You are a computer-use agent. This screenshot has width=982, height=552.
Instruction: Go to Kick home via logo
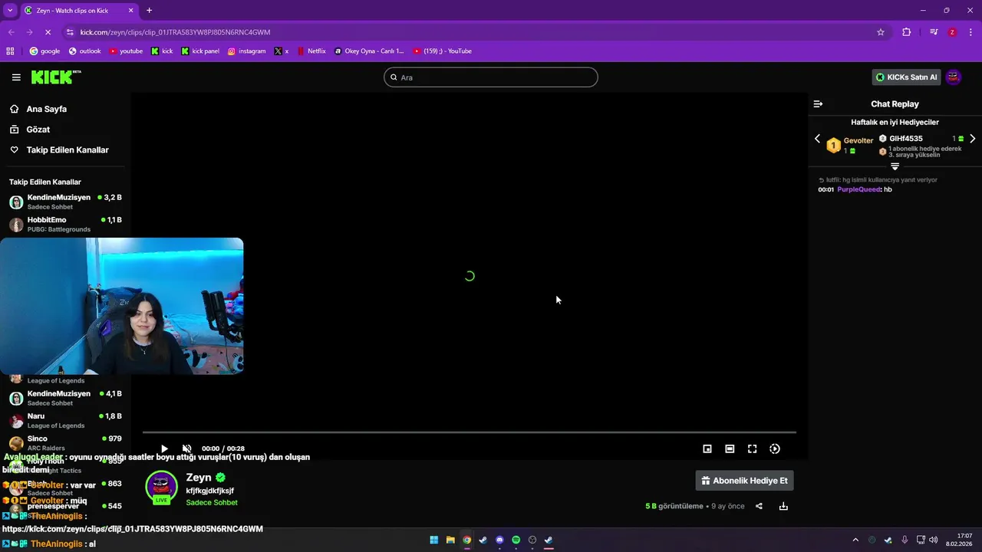point(55,77)
